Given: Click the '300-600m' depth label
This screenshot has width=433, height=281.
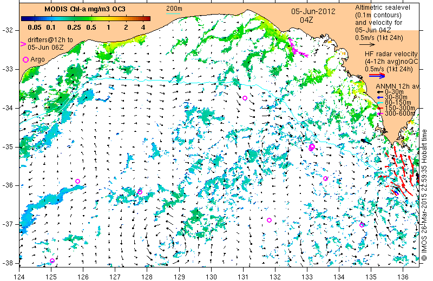Looking at the screenshot, I should pyautogui.click(x=399, y=113).
